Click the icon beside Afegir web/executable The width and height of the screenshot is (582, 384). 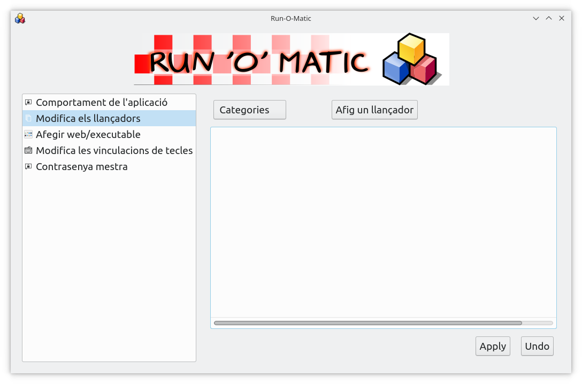pos(28,134)
